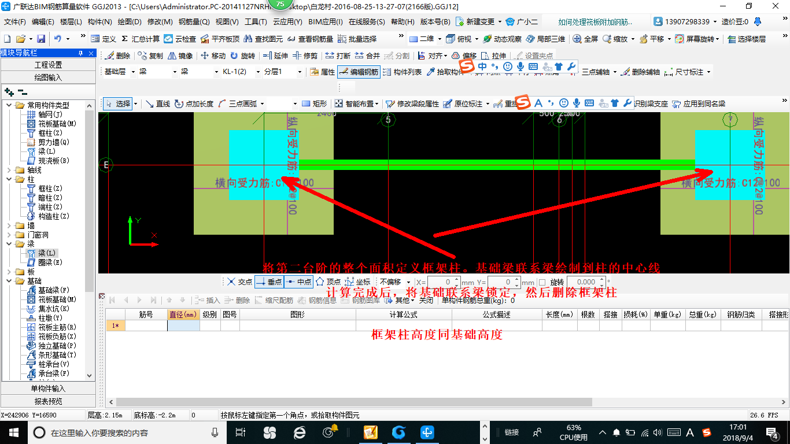Toggle the 选择 select mode button

pos(118,104)
